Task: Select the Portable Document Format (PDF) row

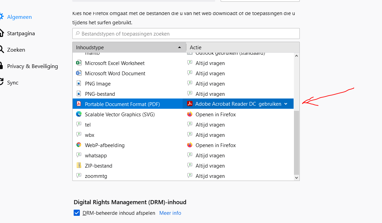Action: [x=183, y=104]
